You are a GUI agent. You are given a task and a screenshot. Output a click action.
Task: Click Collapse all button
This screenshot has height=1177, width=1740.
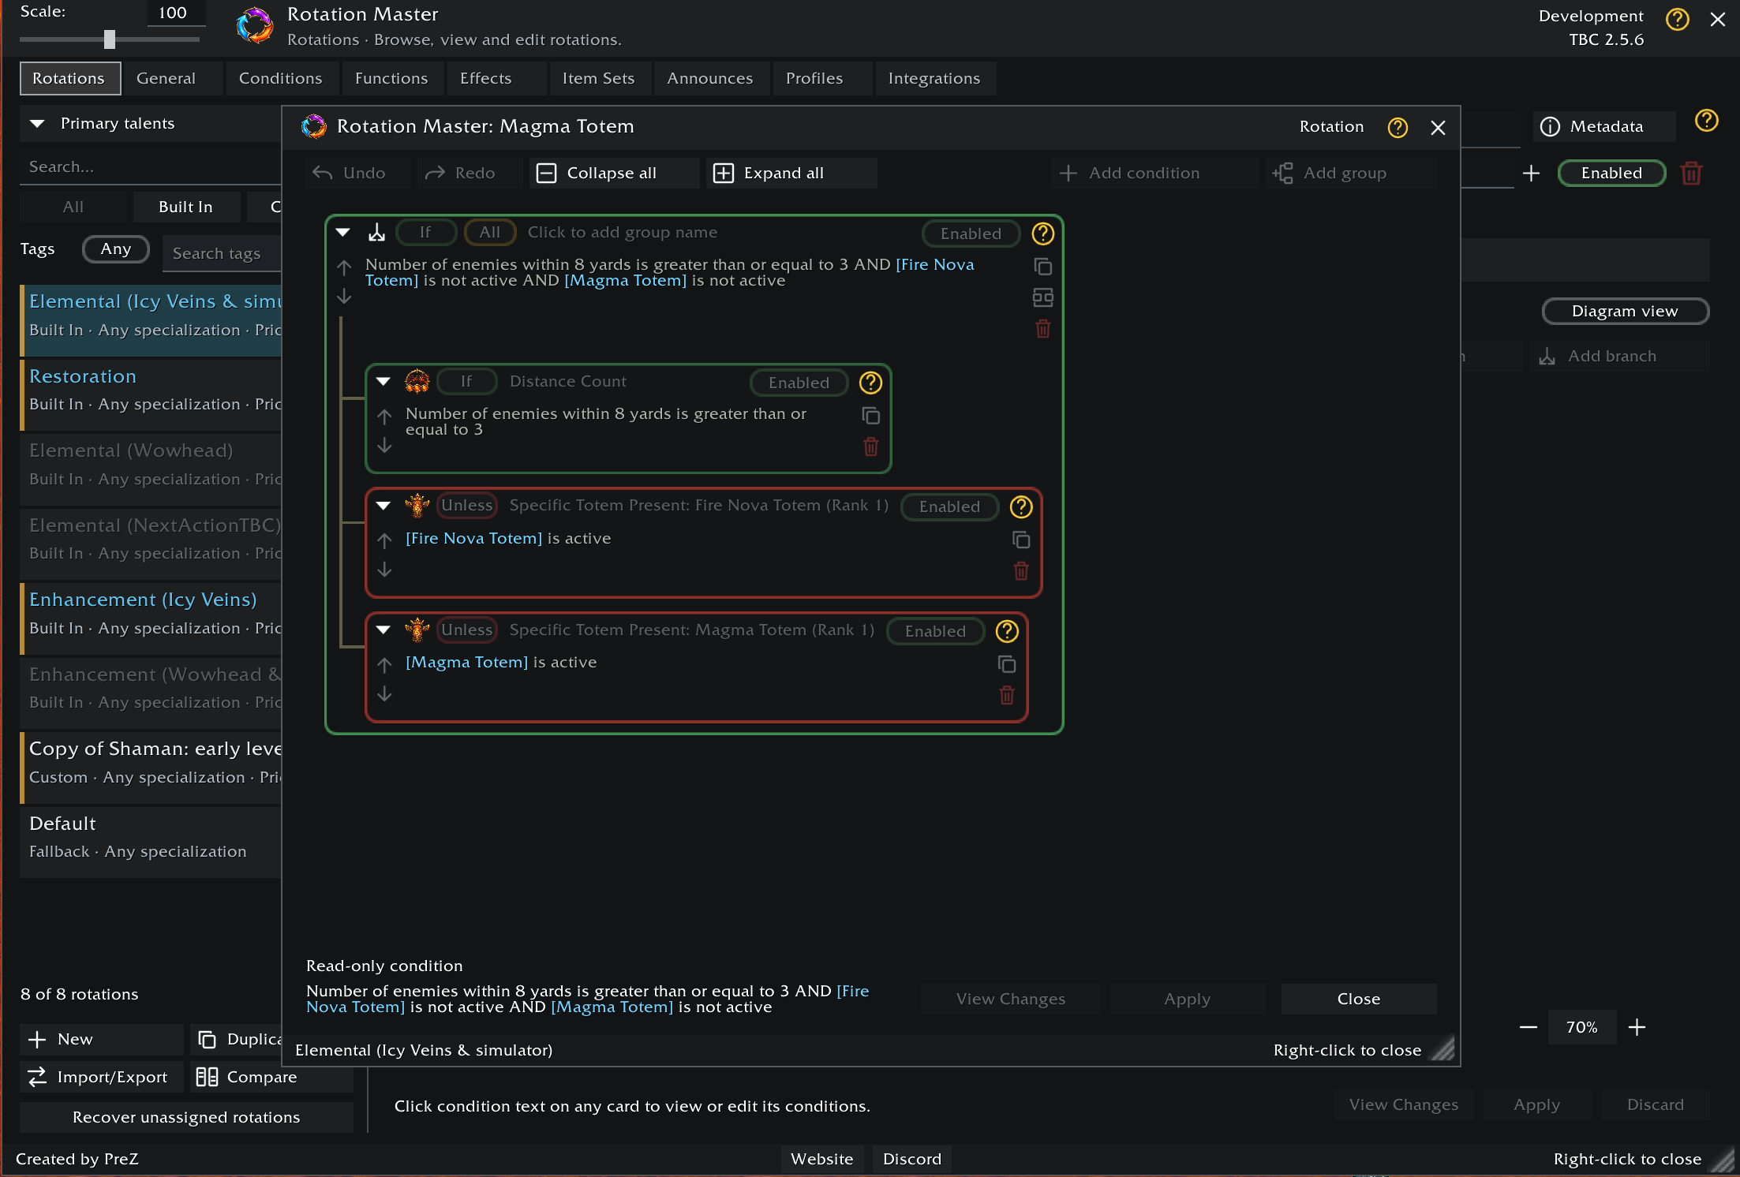point(614,173)
